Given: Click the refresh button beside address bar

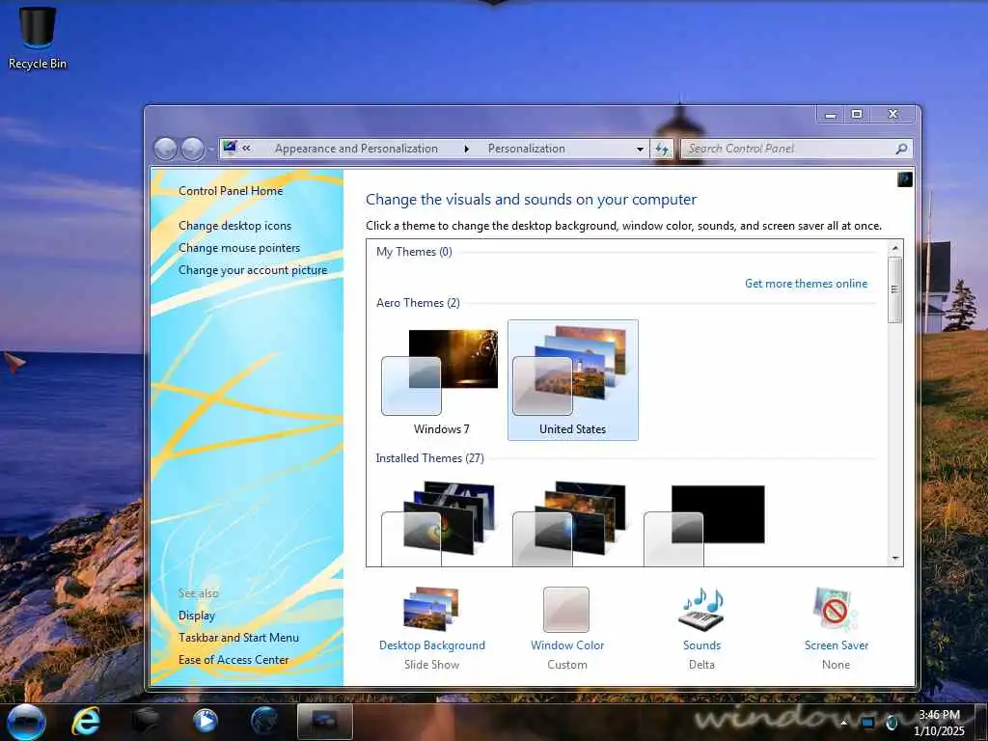Looking at the screenshot, I should coord(662,150).
